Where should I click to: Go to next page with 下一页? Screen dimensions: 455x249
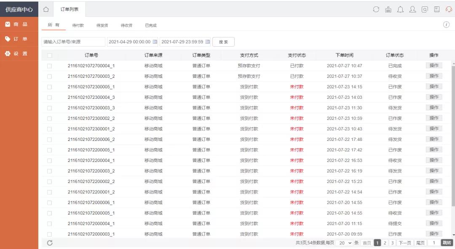point(404,243)
